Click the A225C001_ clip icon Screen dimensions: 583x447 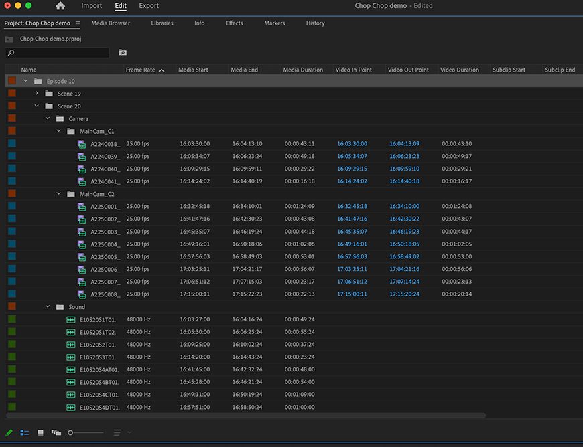82,207
